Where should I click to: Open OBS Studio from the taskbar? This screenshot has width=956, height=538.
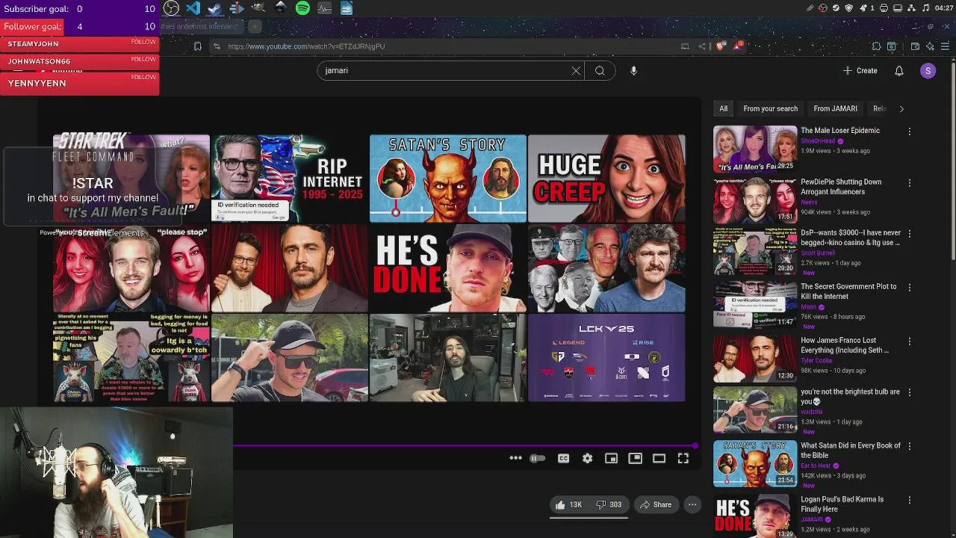pyautogui.click(x=171, y=8)
